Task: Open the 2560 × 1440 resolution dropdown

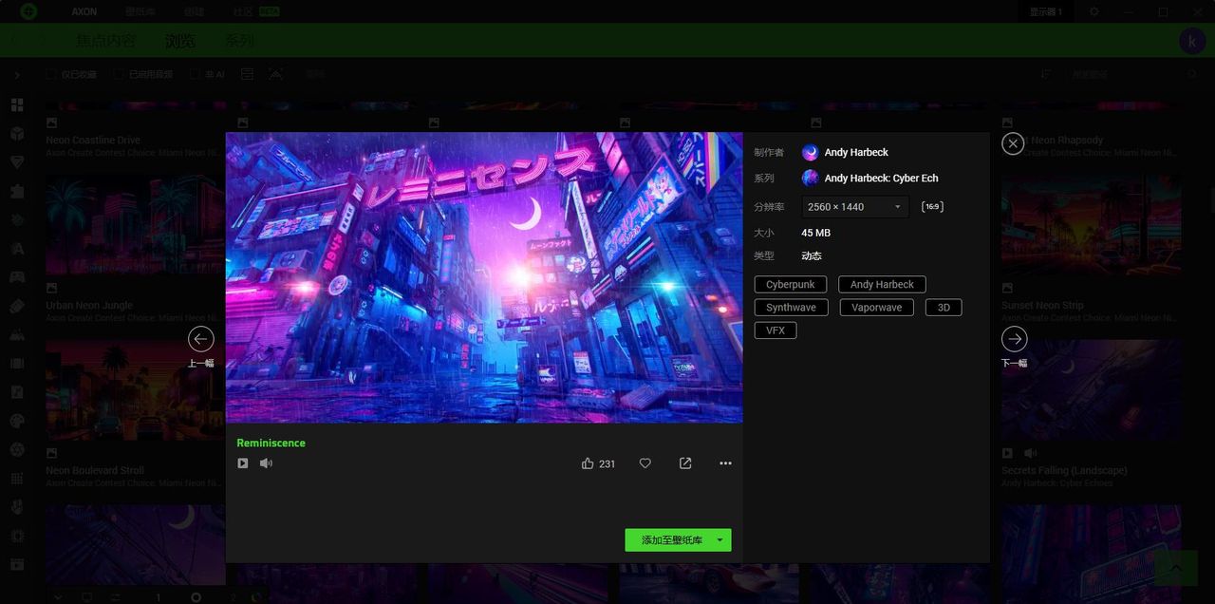Action: [x=854, y=207]
